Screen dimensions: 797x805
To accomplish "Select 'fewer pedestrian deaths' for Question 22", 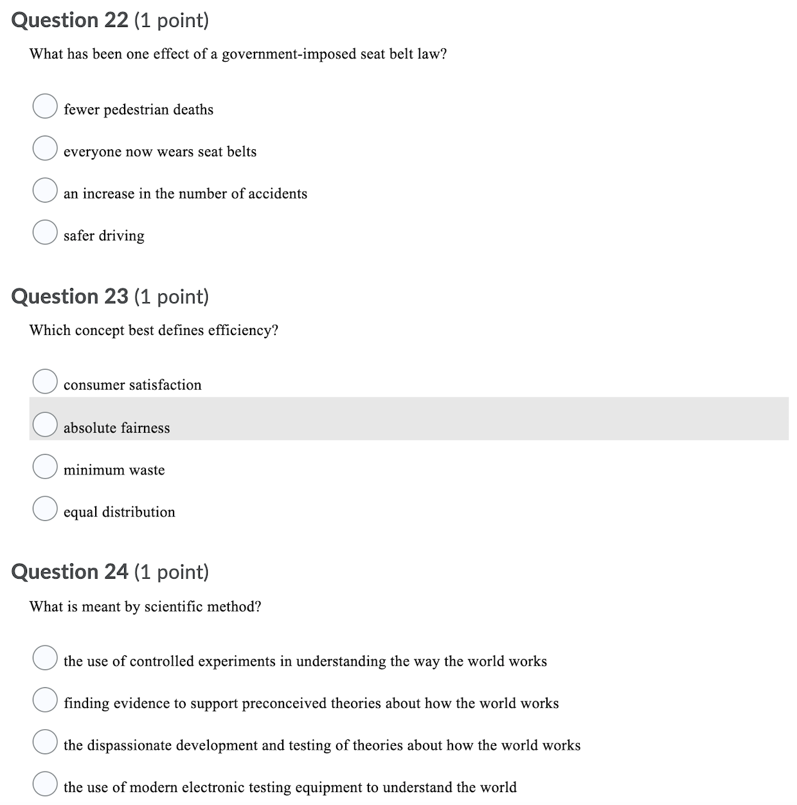I will (44, 106).
